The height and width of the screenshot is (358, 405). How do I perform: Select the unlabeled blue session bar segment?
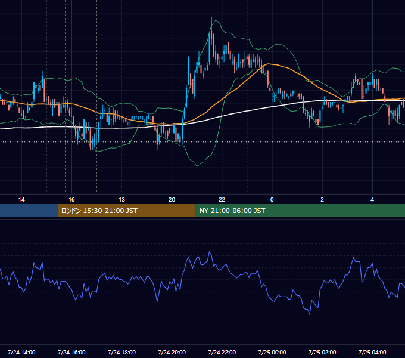tap(29, 211)
